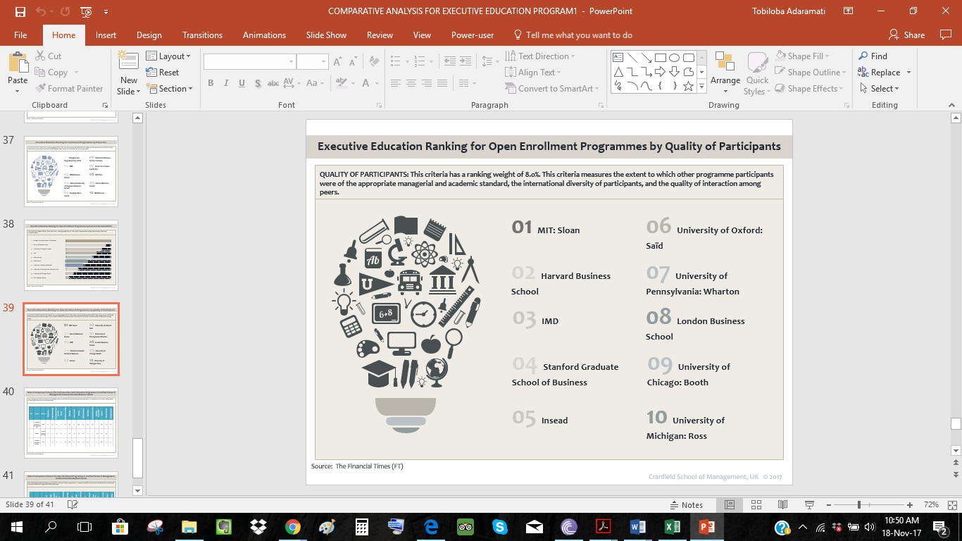
Task: Select the Text Box shape in gallery
Action: pos(618,58)
